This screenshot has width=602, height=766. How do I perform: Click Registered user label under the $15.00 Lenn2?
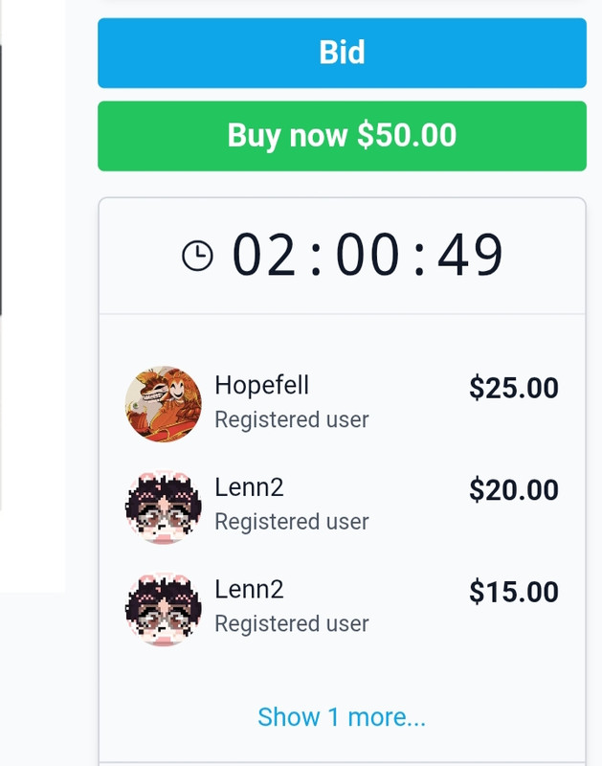[x=292, y=624]
